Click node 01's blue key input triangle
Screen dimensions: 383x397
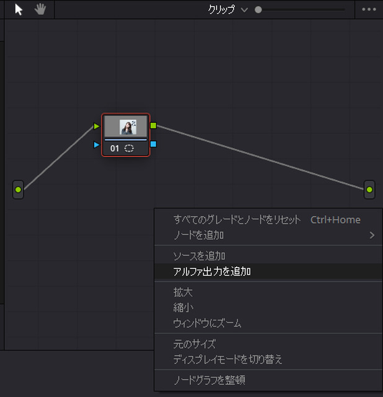(x=97, y=145)
